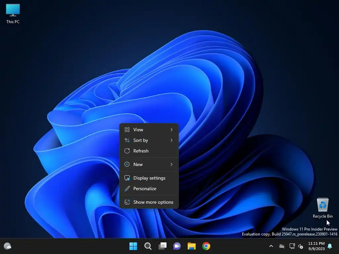Click the Personalize brush icon

point(127,189)
